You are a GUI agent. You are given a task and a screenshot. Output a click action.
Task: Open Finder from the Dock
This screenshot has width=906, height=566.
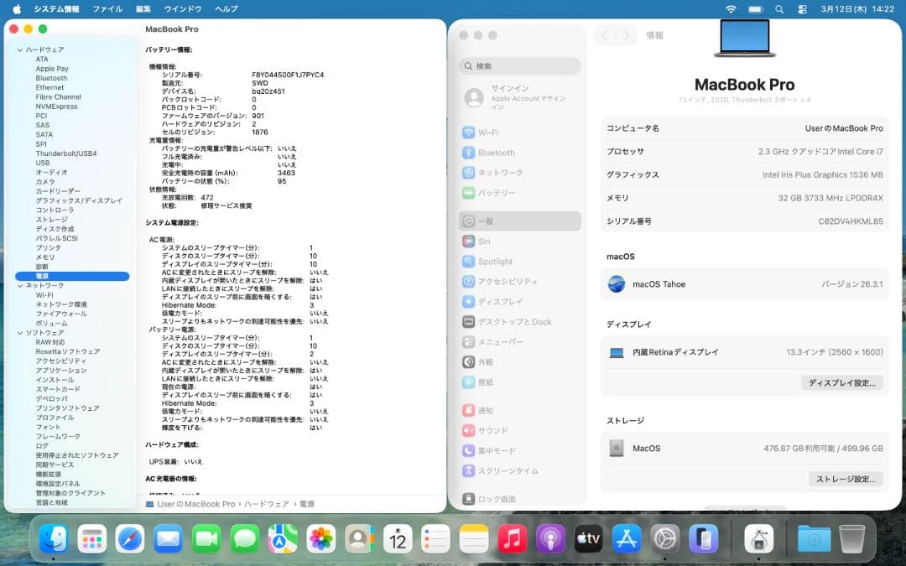(53, 539)
